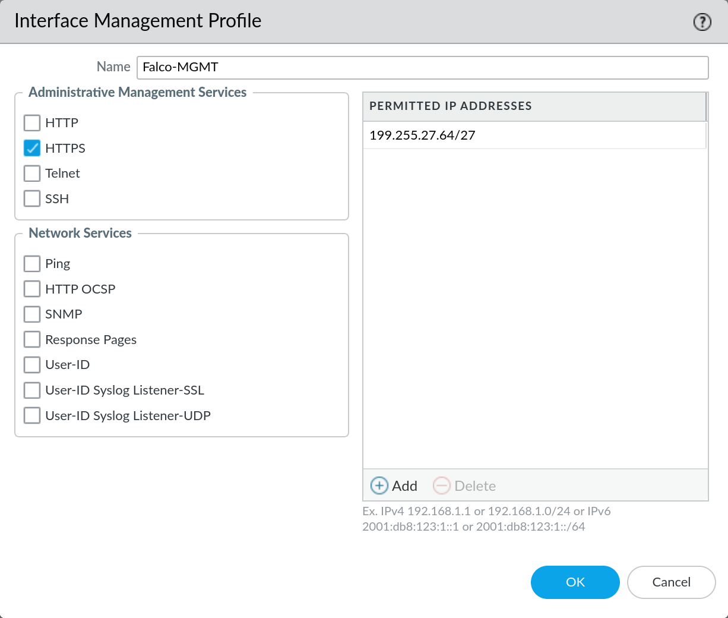The height and width of the screenshot is (618, 728).
Task: Enable Telnet management service
Action: point(32,174)
